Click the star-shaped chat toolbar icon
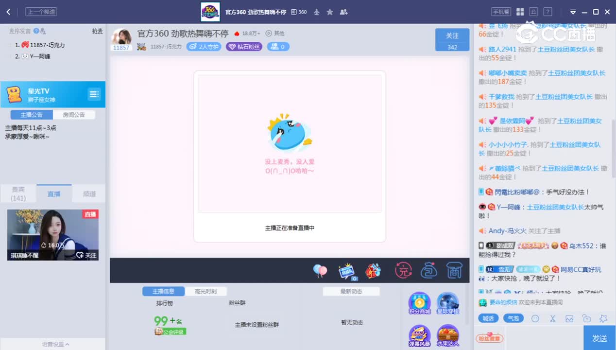The height and width of the screenshot is (350, 616). (x=603, y=319)
